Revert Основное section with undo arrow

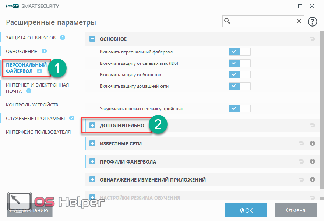(x=313, y=39)
